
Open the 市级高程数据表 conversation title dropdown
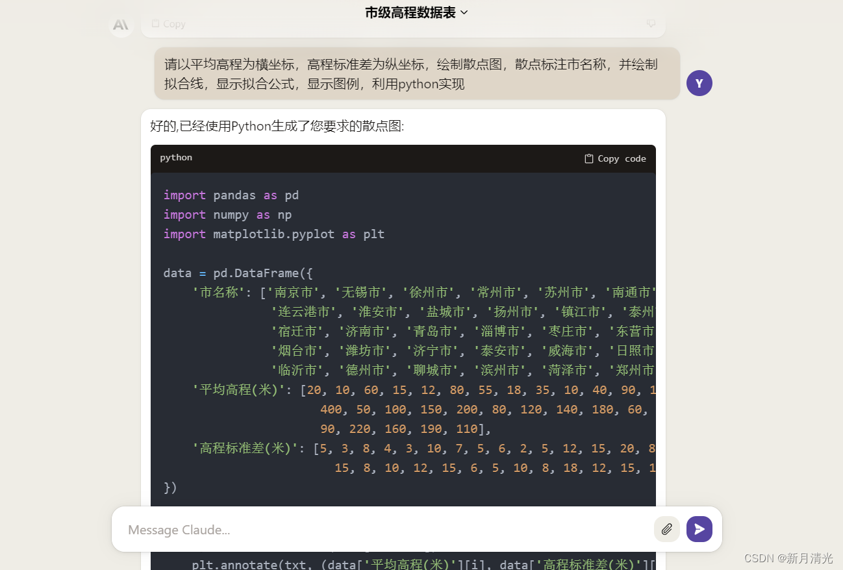pyautogui.click(x=416, y=12)
